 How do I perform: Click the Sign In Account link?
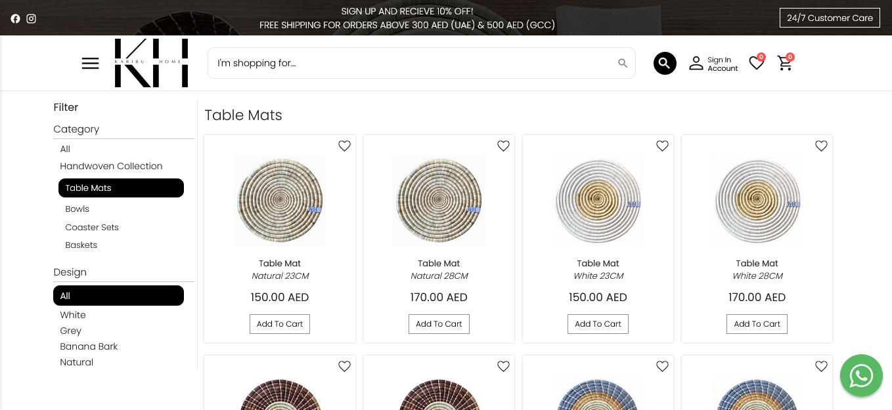[714, 64]
